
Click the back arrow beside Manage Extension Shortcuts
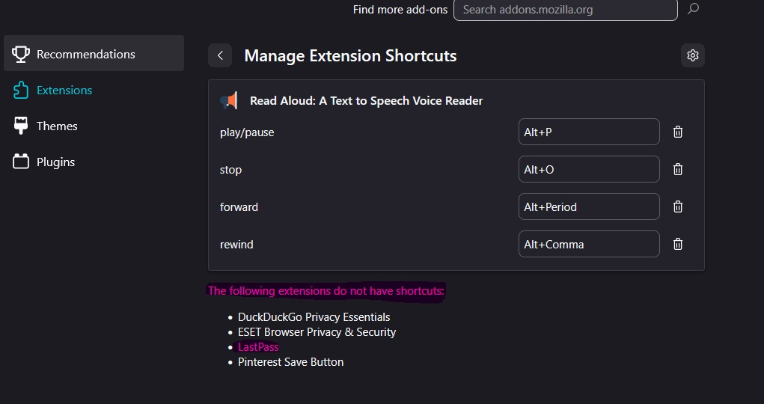(x=220, y=55)
